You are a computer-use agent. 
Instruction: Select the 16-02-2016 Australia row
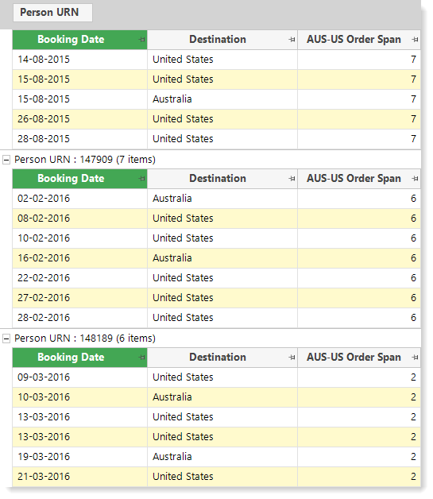click(216, 258)
